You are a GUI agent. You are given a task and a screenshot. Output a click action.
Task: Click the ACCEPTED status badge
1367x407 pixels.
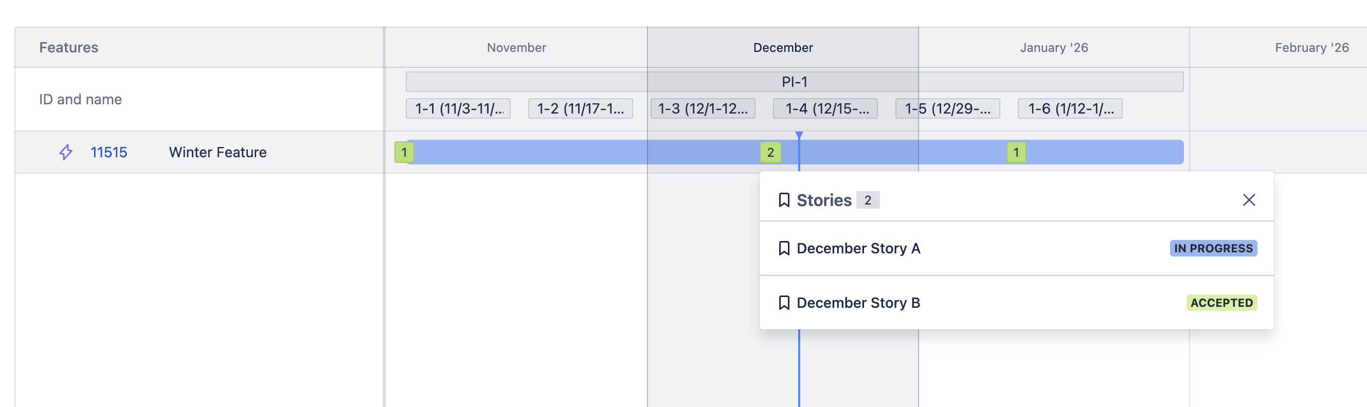pyautogui.click(x=1221, y=303)
